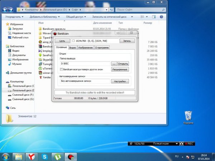
Task: Sort files by the Имя column header
Action: pos(41,23)
